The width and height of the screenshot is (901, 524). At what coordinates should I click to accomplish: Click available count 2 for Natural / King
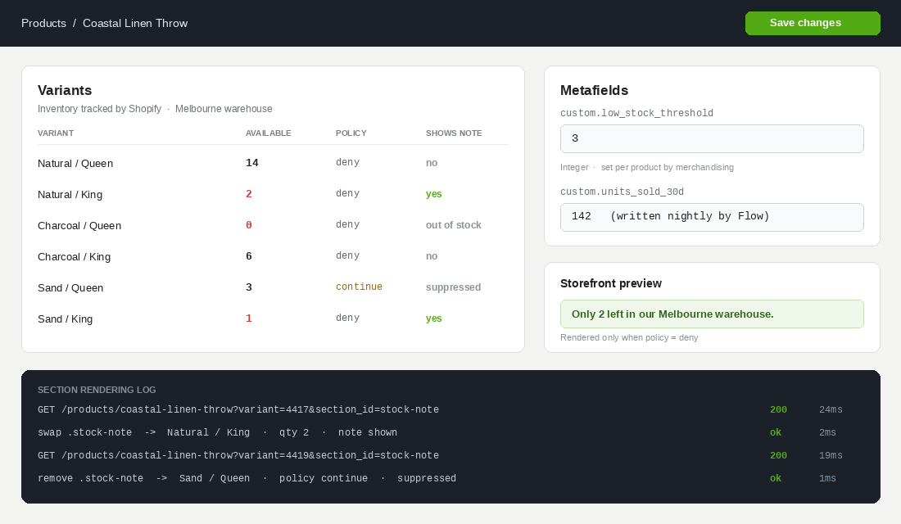tap(249, 193)
